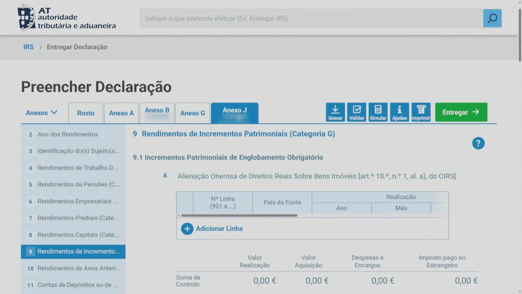Click the Entregar Declaração breadcrumb
The image size is (522, 294).
(77, 47)
